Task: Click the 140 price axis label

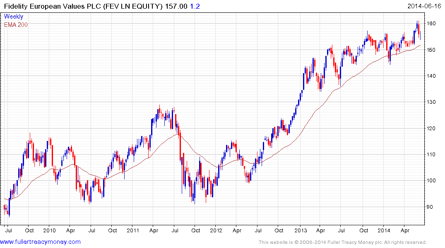Action: point(431,76)
